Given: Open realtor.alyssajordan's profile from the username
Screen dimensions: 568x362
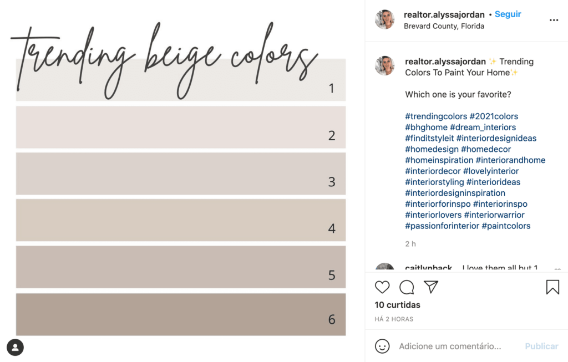Looking at the screenshot, I should pos(444,14).
